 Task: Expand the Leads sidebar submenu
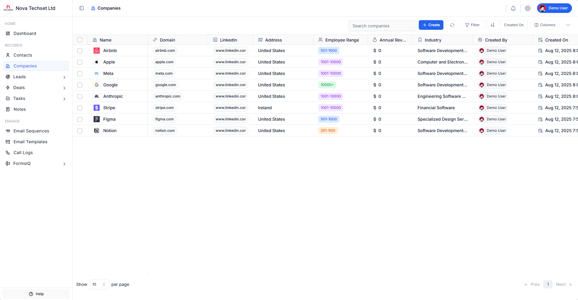[x=64, y=77]
